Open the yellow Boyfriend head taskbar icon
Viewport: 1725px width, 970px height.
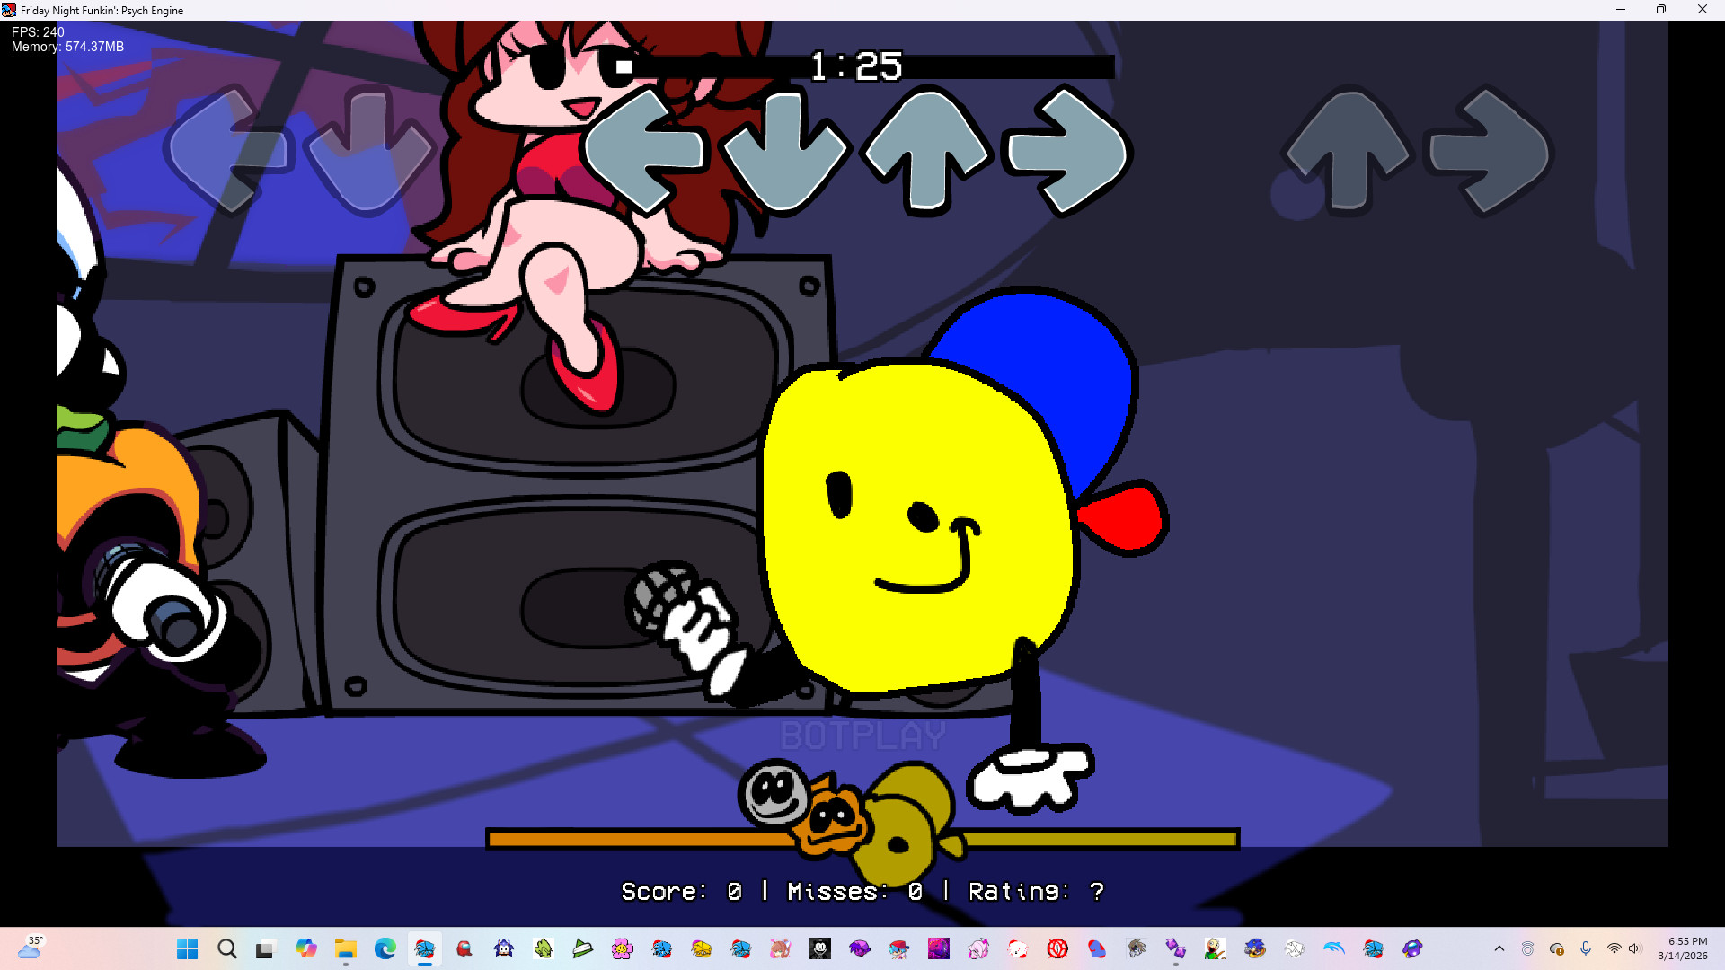point(701,948)
